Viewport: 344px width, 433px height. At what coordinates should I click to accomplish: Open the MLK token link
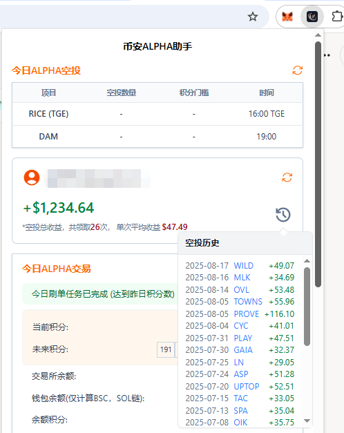point(242,278)
